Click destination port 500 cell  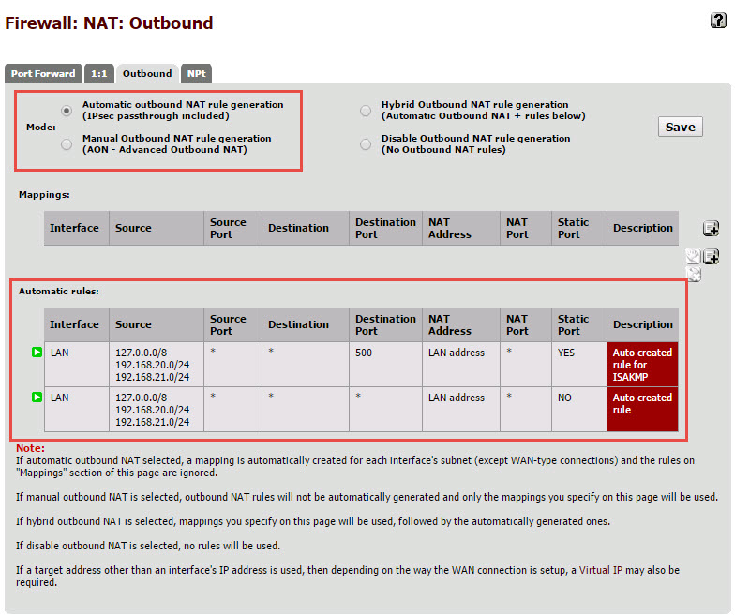click(384, 365)
